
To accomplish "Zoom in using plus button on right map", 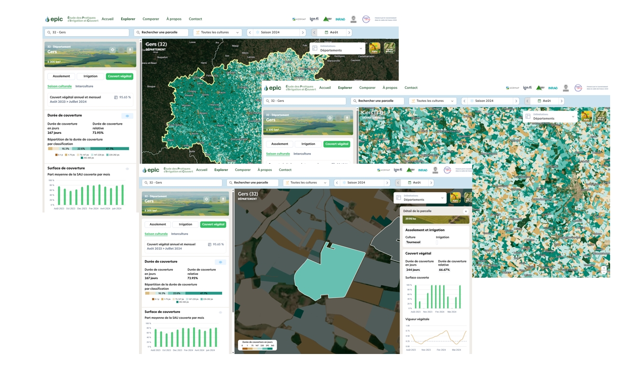I will pyautogui.click(x=603, y=268).
